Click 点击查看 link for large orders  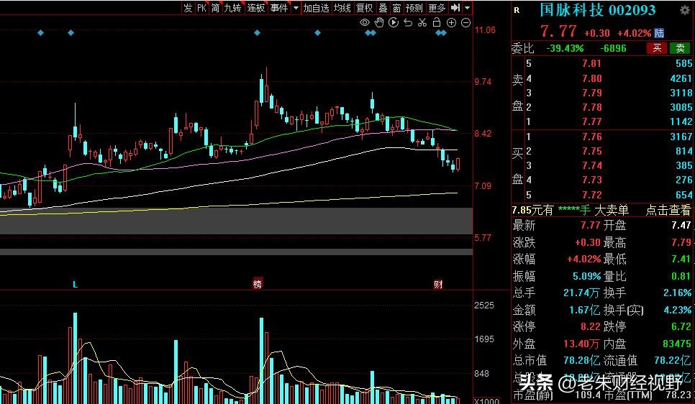click(668, 210)
